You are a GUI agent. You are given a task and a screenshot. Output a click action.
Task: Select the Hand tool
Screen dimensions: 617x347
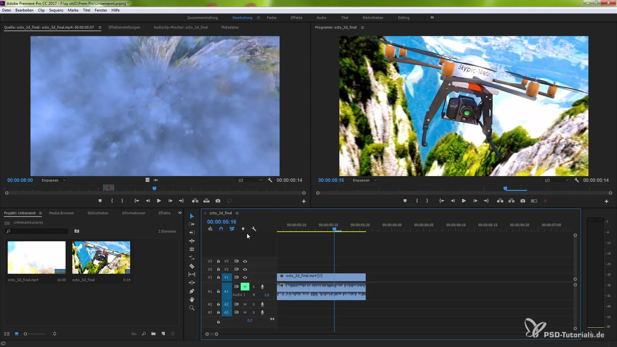pyautogui.click(x=192, y=299)
